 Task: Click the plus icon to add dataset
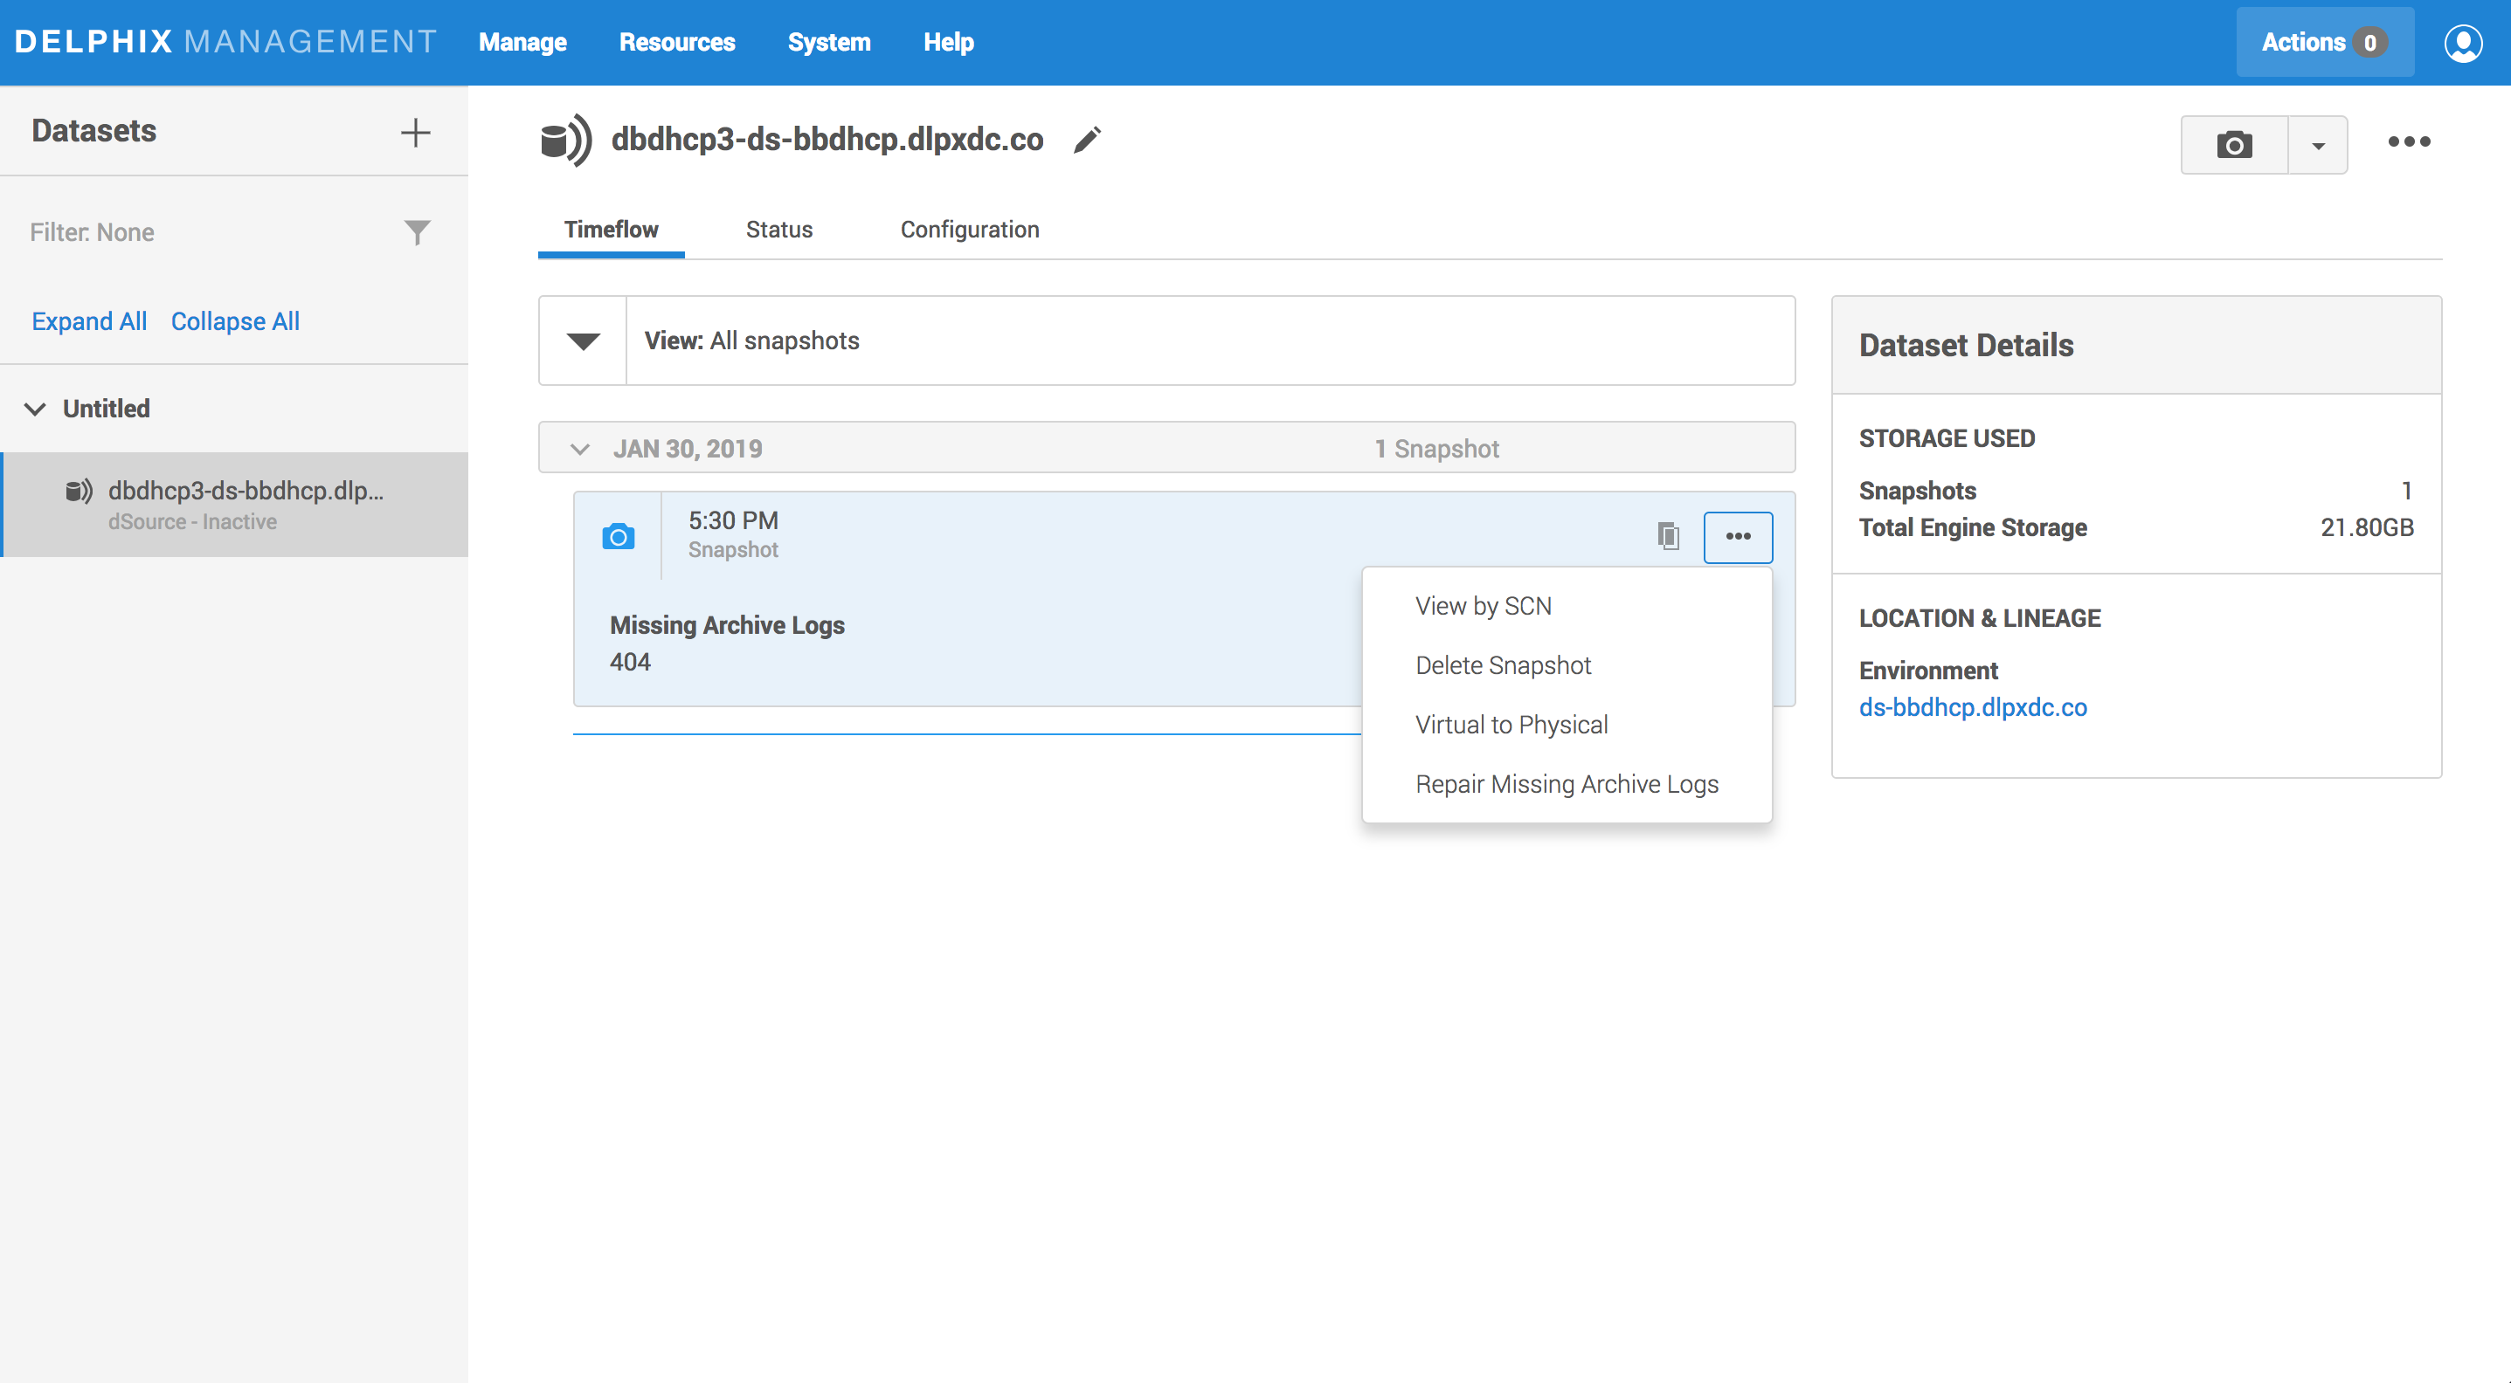[x=415, y=133]
